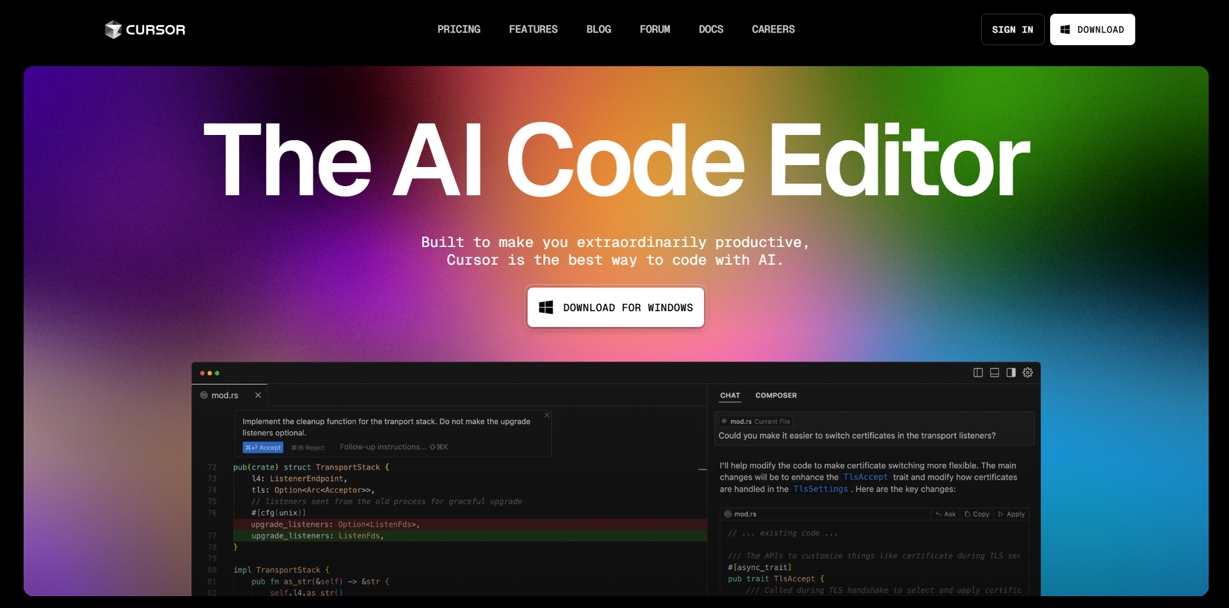
Task: Click the CURSOR wordmark text
Action: 155,29
